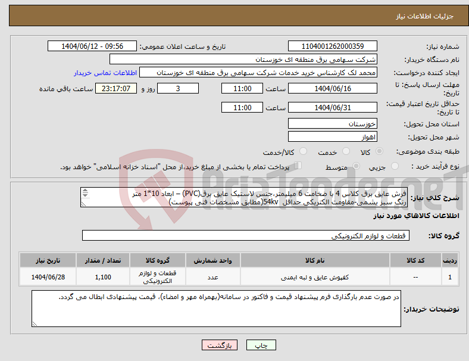The height and width of the screenshot is (361, 469).
Task: Click the delivery province field خوزستان
Action: pyautogui.click(x=332, y=124)
